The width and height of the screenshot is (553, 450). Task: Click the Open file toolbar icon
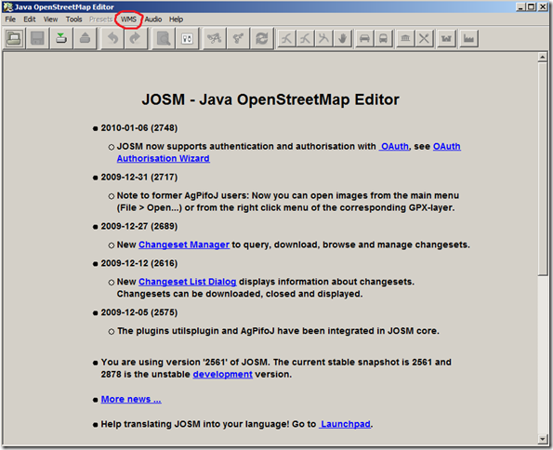click(14, 38)
